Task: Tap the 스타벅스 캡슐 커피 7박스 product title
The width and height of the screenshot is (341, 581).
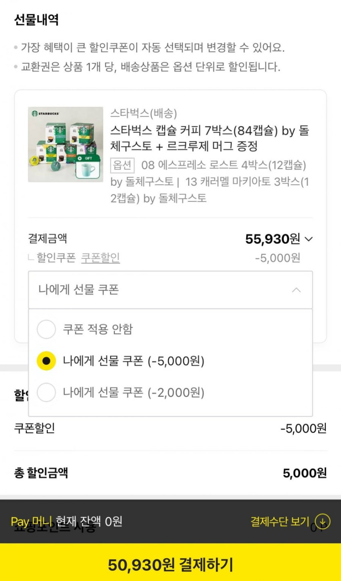Action: tap(209, 138)
